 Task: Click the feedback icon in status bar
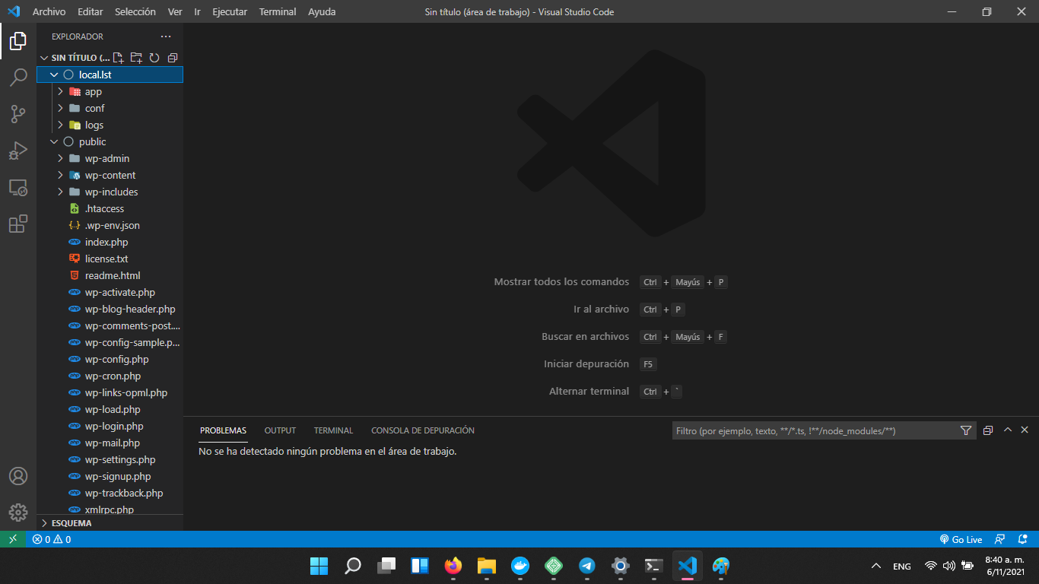(x=1000, y=539)
